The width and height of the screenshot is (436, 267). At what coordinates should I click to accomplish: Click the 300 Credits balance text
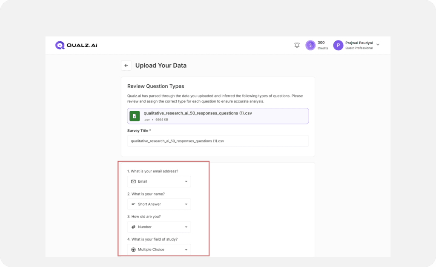point(322,45)
